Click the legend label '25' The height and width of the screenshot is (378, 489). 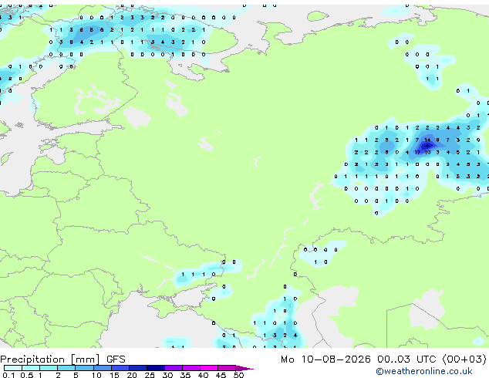[150, 375]
